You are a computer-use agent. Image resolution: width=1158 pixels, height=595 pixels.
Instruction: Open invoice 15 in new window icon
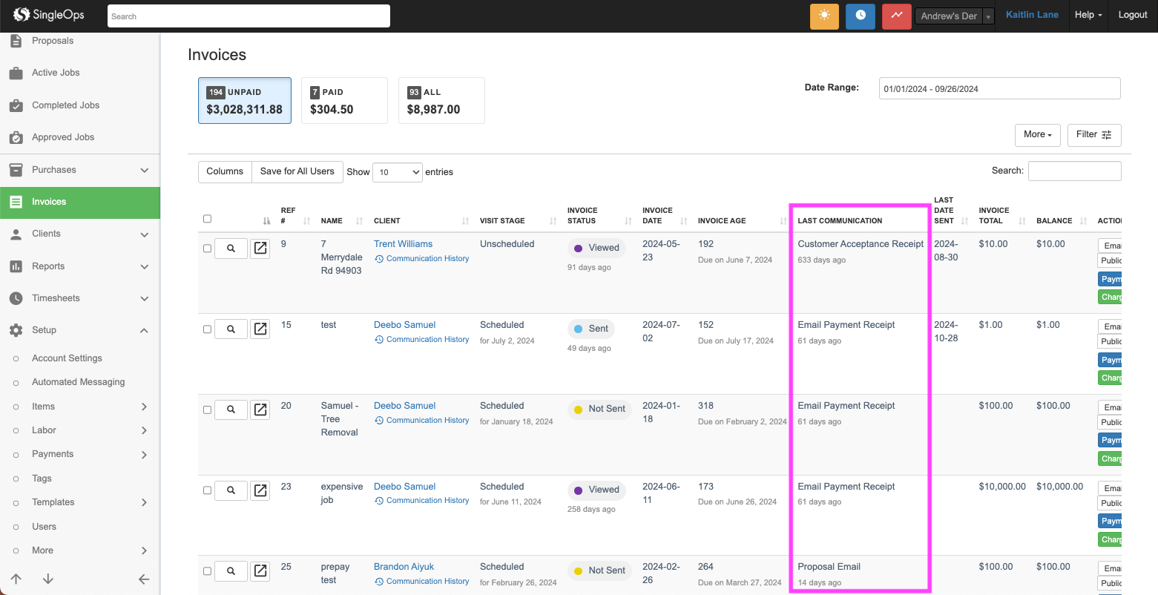pos(260,329)
